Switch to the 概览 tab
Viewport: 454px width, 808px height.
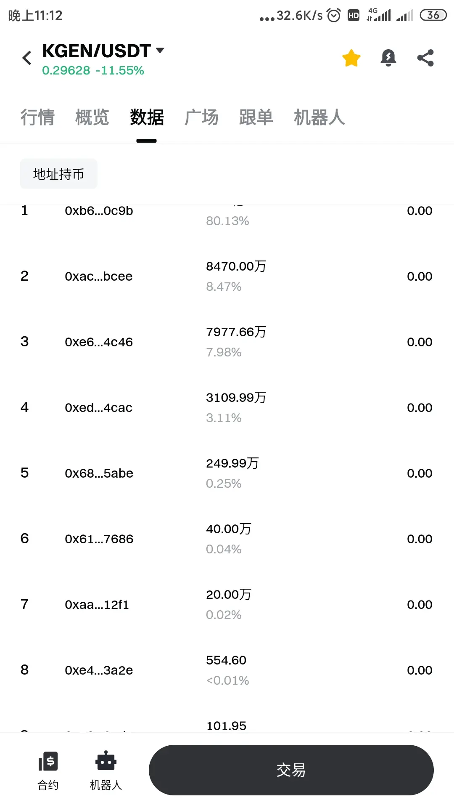[92, 117]
